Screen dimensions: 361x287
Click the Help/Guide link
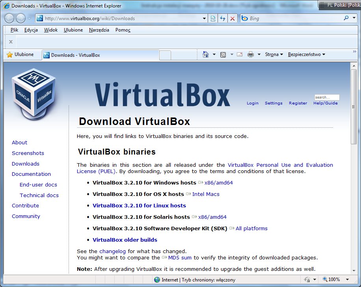click(x=326, y=103)
